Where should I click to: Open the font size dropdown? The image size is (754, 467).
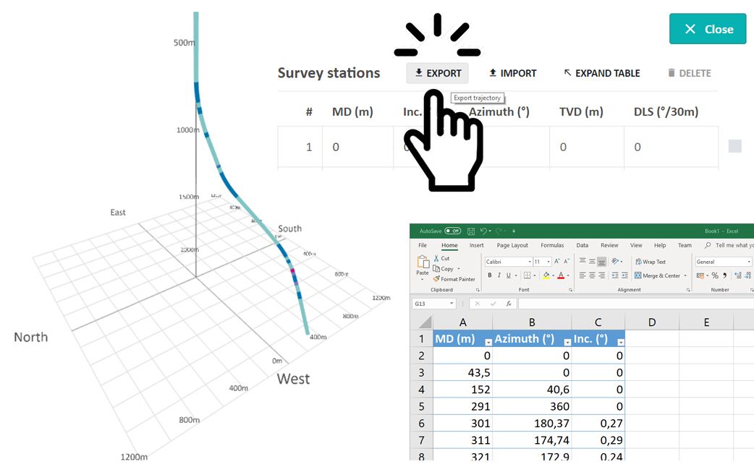click(548, 262)
